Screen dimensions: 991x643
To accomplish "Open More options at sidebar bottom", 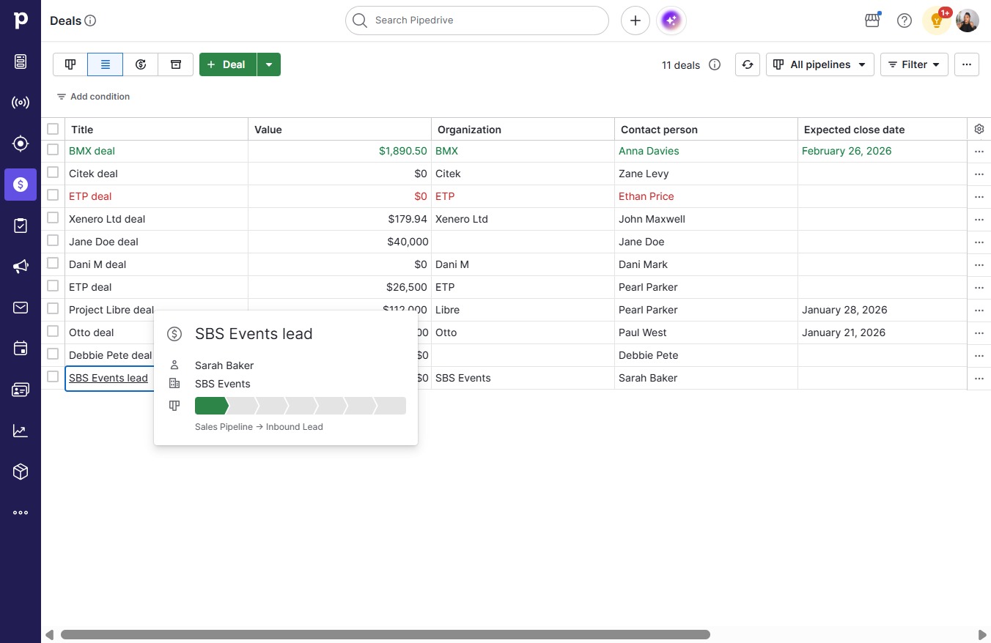I will click(x=21, y=513).
